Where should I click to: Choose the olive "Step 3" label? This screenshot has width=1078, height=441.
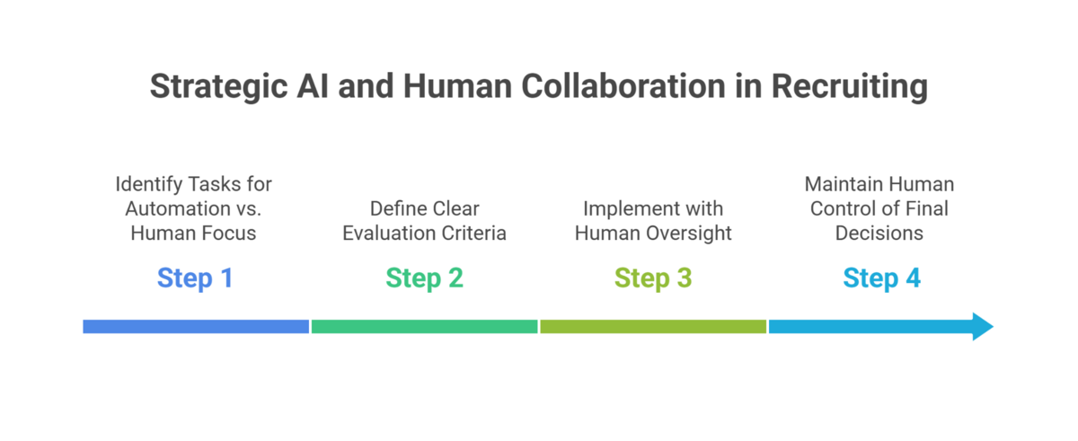click(653, 278)
